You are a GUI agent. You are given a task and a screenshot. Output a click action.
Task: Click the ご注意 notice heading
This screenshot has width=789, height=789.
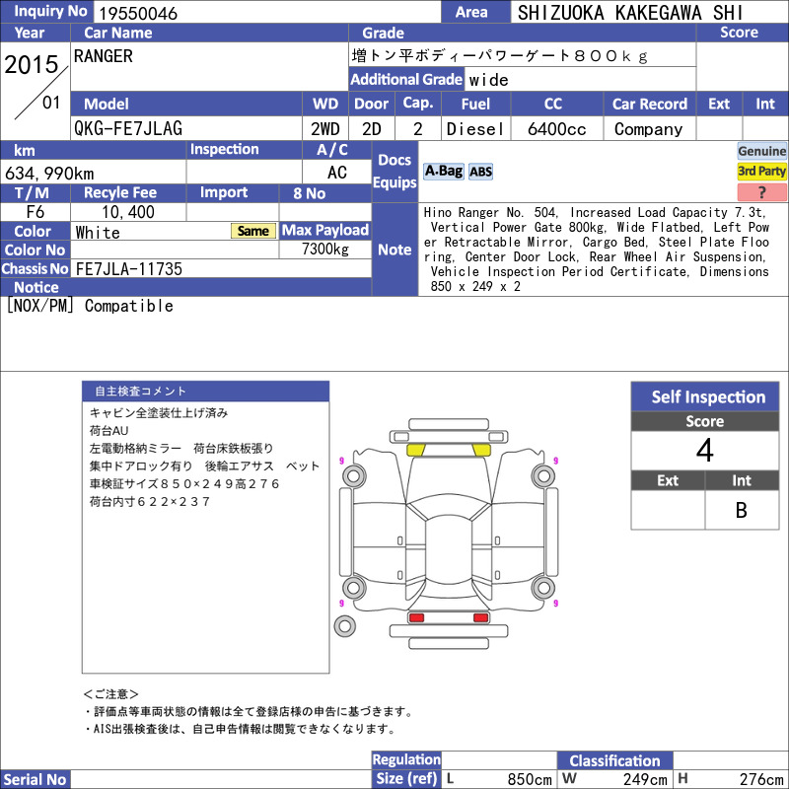pos(110,694)
